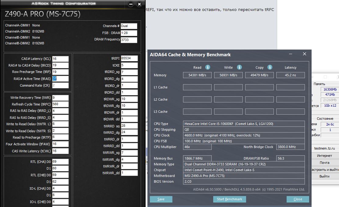This screenshot has height=207, width=339.
Task: Click the RTL (CHB) D0 field
Action: 60,175
